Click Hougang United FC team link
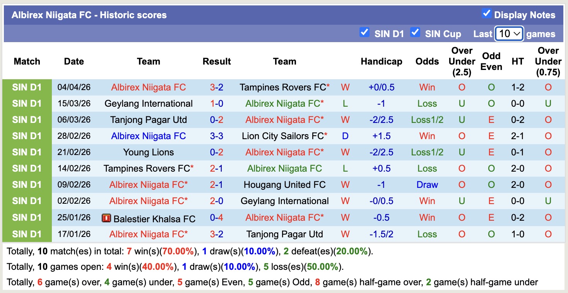Screen dimensions: 568x293 284,185
